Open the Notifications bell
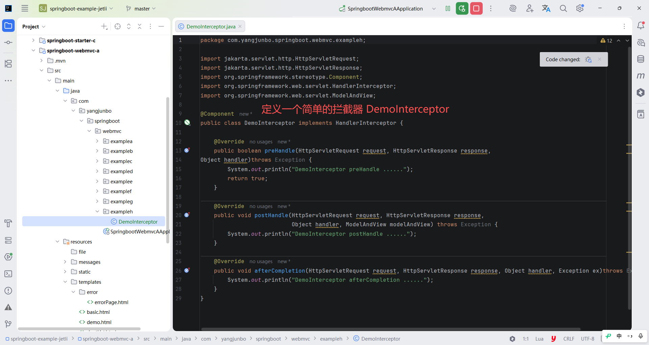 point(641,26)
